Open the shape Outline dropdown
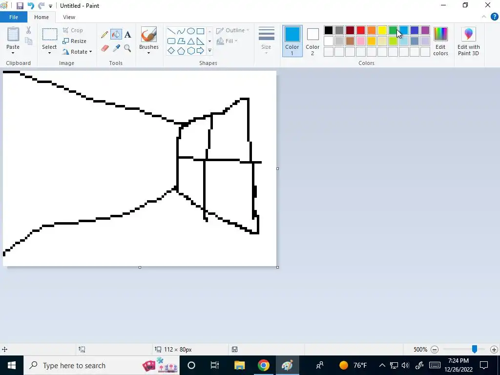This screenshot has height=375, width=500. 233,30
